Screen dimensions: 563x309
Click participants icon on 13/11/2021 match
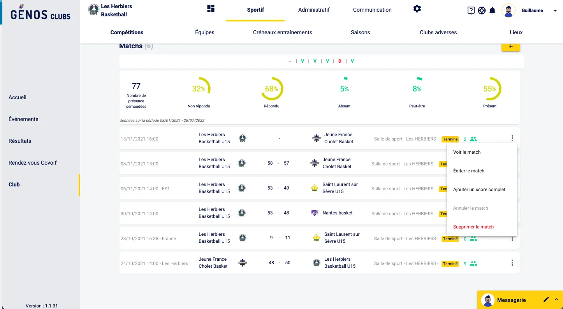(473, 139)
